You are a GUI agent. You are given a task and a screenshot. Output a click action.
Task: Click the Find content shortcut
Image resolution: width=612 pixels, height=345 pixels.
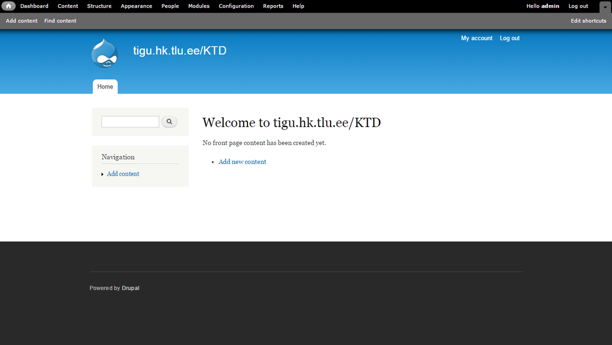click(x=60, y=20)
